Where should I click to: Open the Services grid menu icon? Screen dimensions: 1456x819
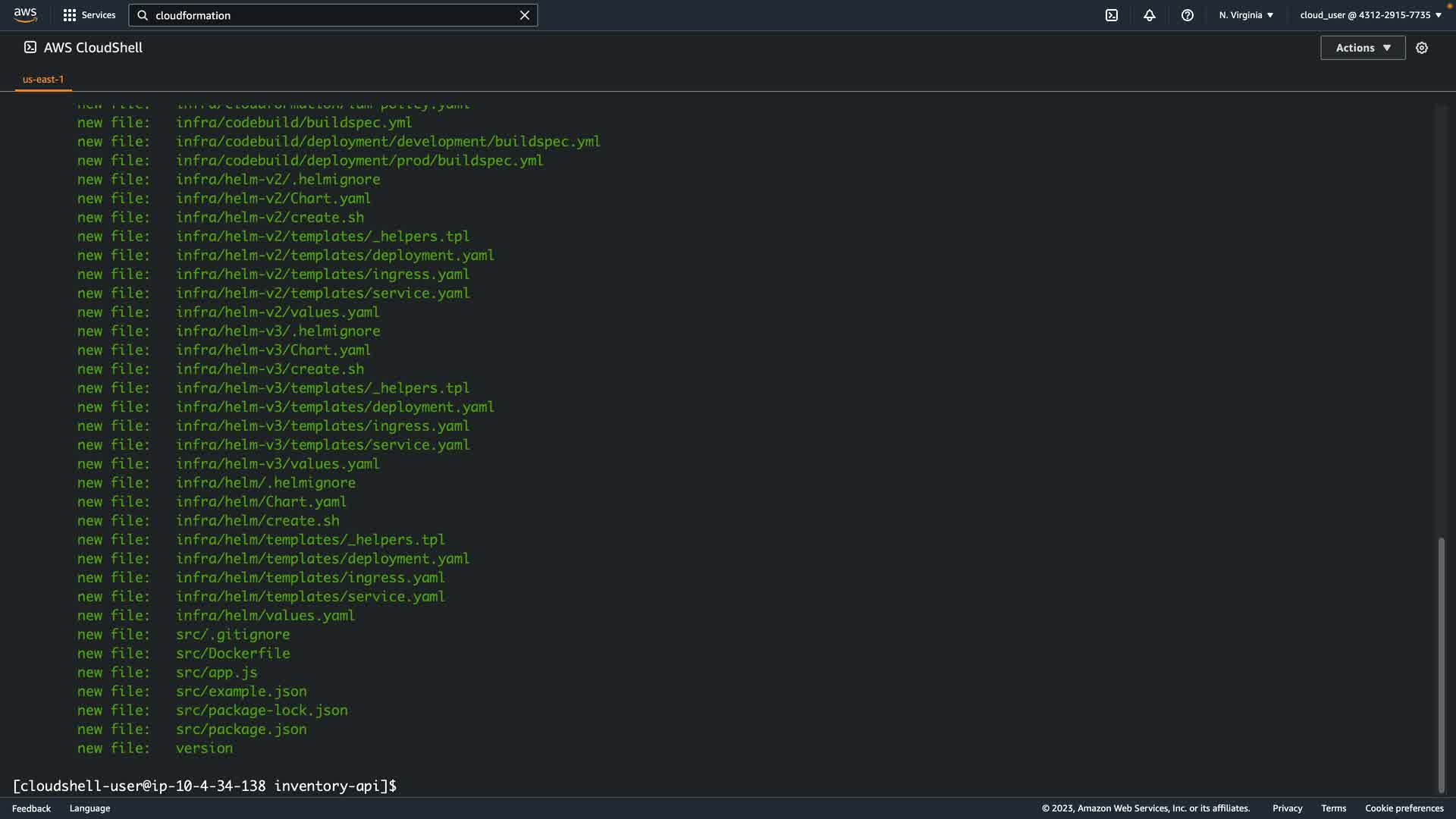(70, 15)
